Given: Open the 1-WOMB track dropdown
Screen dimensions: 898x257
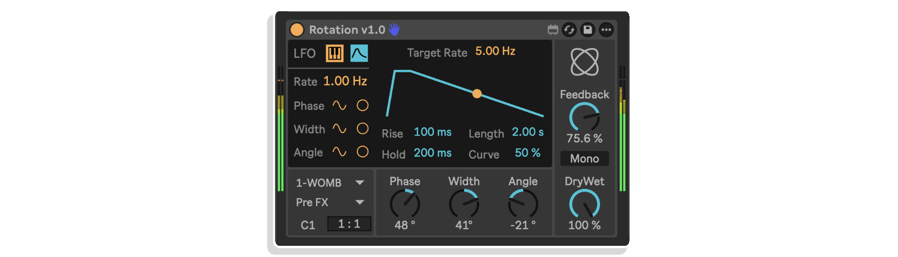Looking at the screenshot, I should (330, 182).
